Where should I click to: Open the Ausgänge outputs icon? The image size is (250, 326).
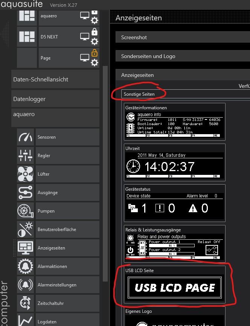pos(25,193)
